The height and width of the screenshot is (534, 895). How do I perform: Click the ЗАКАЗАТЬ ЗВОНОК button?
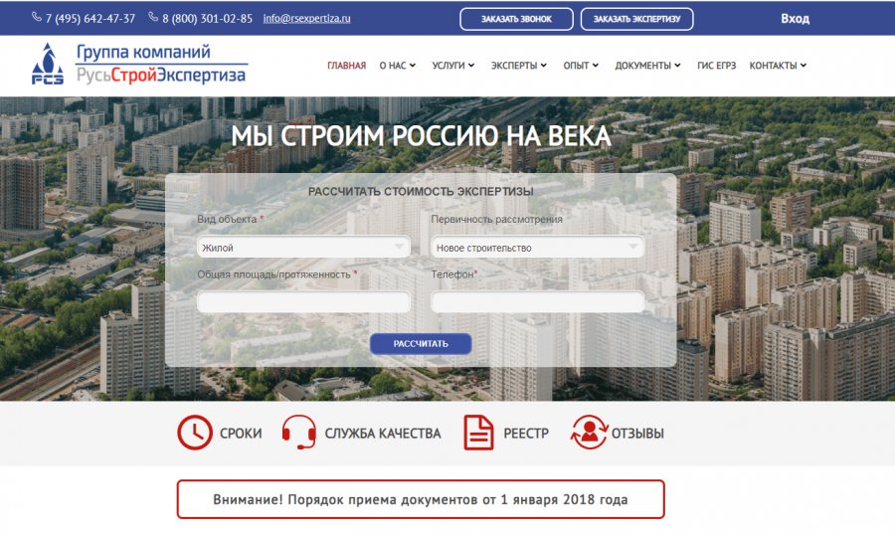tap(516, 19)
